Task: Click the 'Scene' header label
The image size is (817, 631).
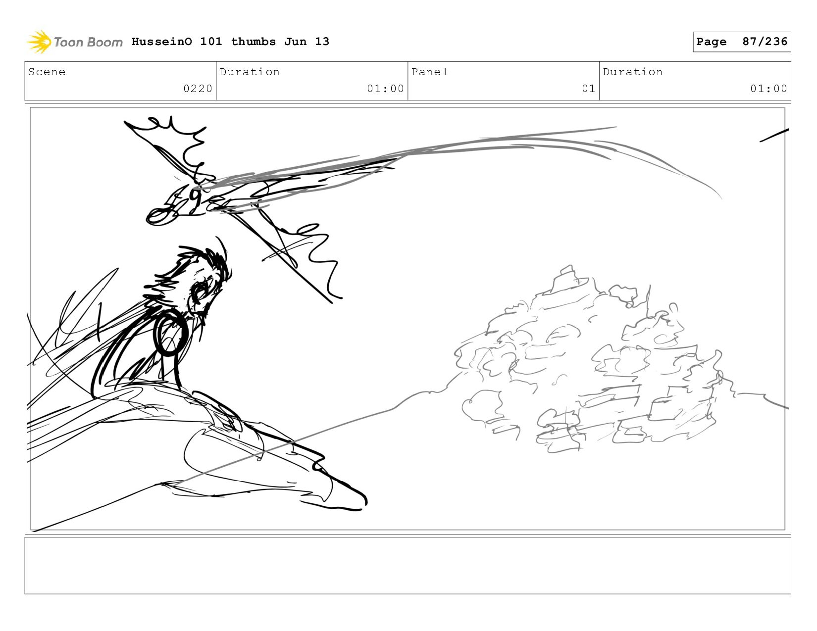Action: coord(47,72)
